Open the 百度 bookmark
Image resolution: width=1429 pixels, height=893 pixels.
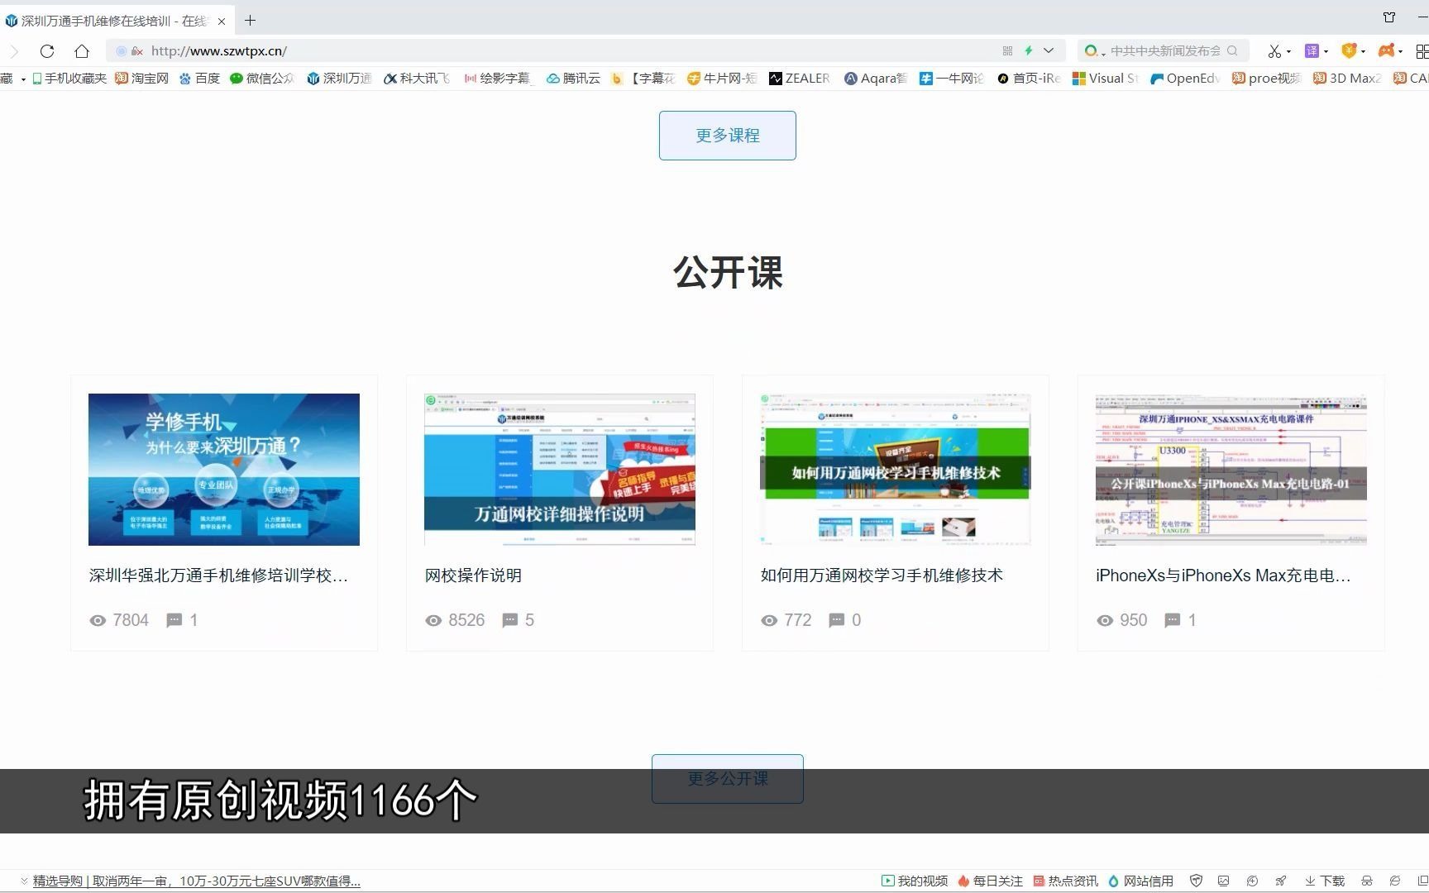[x=199, y=79]
